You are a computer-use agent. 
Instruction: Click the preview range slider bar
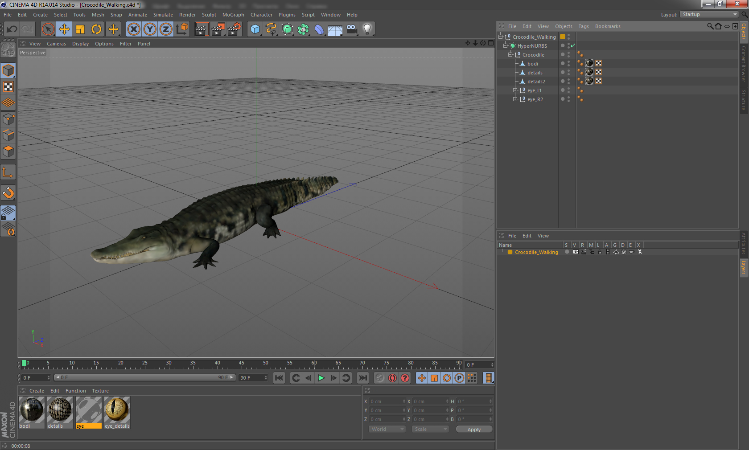click(145, 377)
